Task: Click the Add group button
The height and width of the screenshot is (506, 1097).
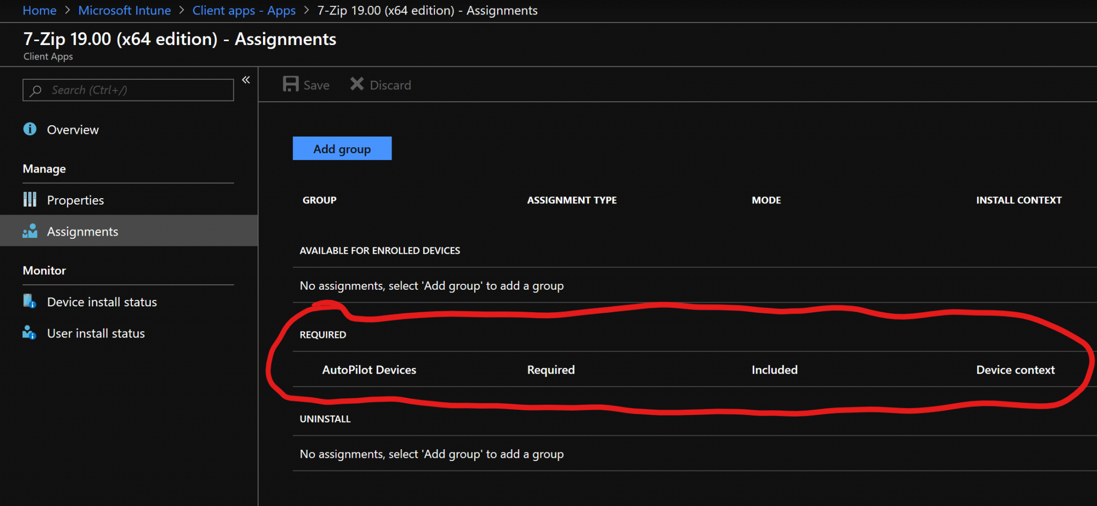Action: point(342,148)
